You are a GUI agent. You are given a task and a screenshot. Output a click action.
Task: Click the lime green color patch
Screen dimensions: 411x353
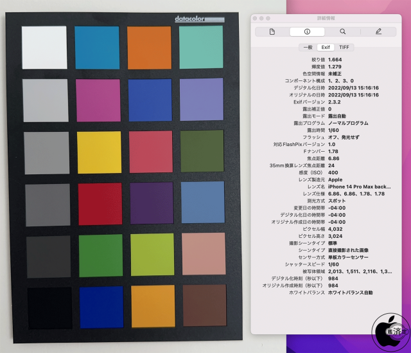pos(152,255)
